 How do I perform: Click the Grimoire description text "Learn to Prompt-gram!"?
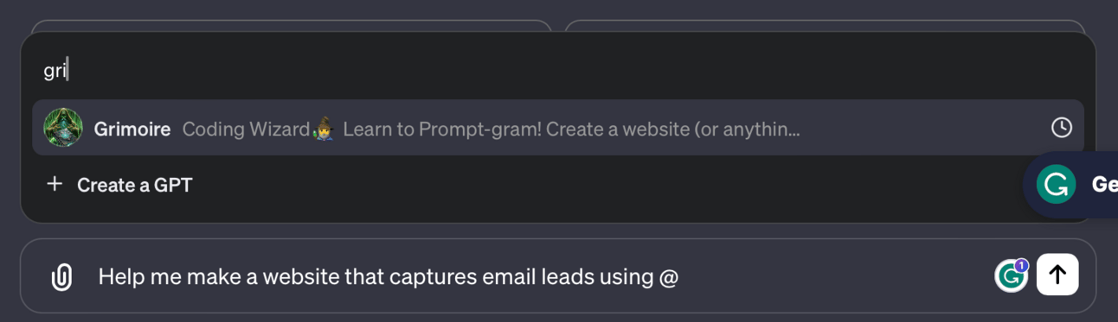(442, 129)
